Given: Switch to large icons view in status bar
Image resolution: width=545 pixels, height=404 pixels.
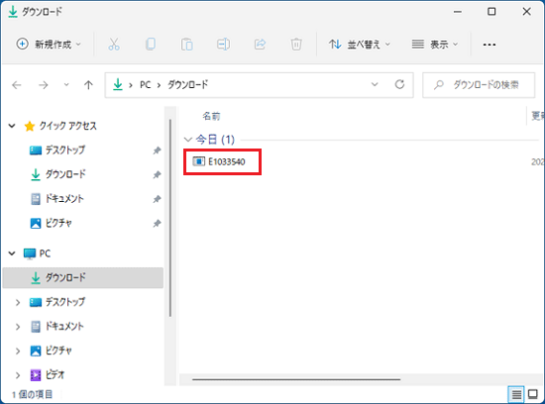Looking at the screenshot, I should tap(533, 394).
